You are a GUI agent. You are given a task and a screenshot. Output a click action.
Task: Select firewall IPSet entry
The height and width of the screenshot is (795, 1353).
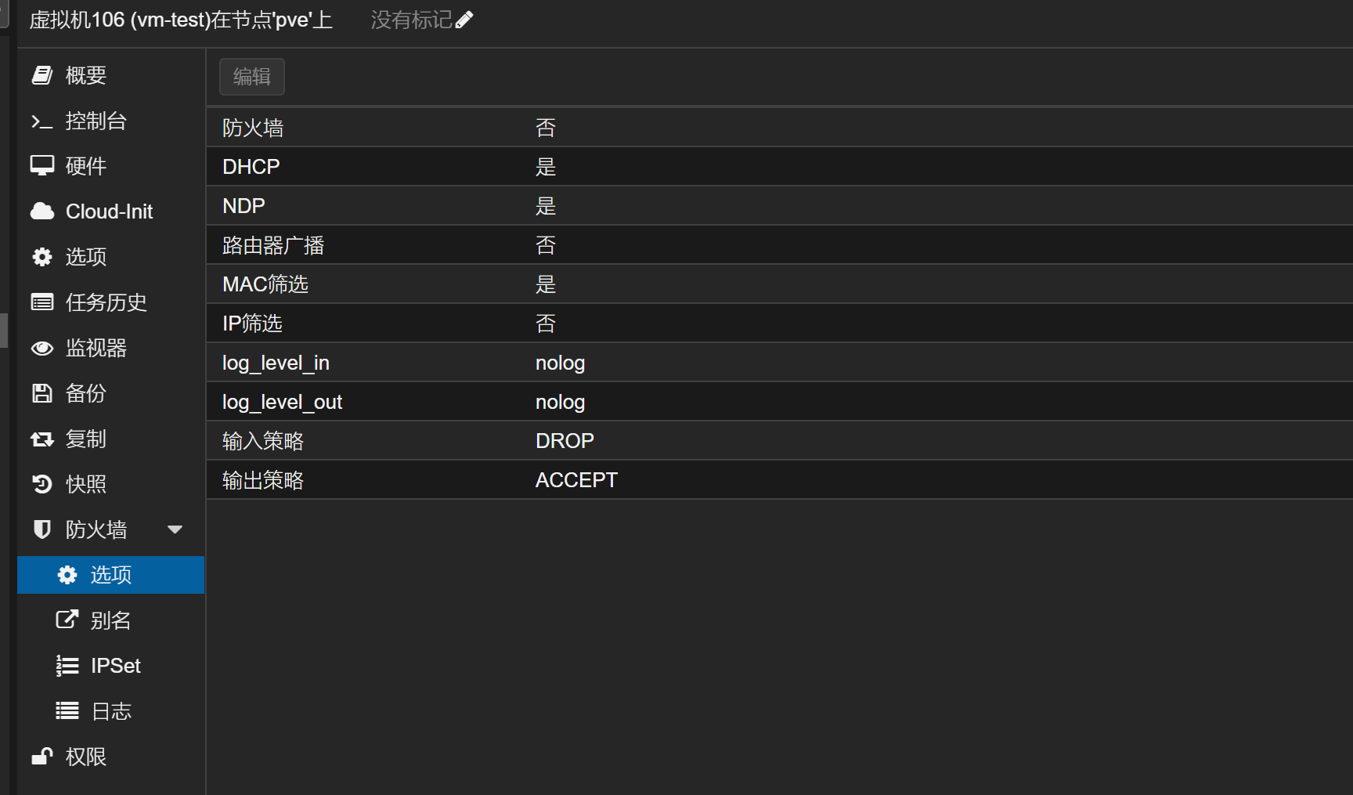pyautogui.click(x=110, y=665)
